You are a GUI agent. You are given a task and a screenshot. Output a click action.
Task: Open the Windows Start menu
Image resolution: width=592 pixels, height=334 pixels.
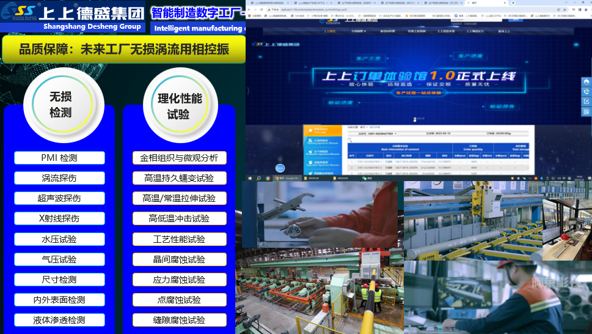pyautogui.click(x=249, y=178)
